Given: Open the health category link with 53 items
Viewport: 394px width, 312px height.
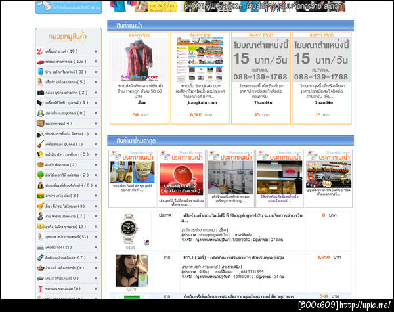Looking at the screenshot, I should (x=67, y=237).
